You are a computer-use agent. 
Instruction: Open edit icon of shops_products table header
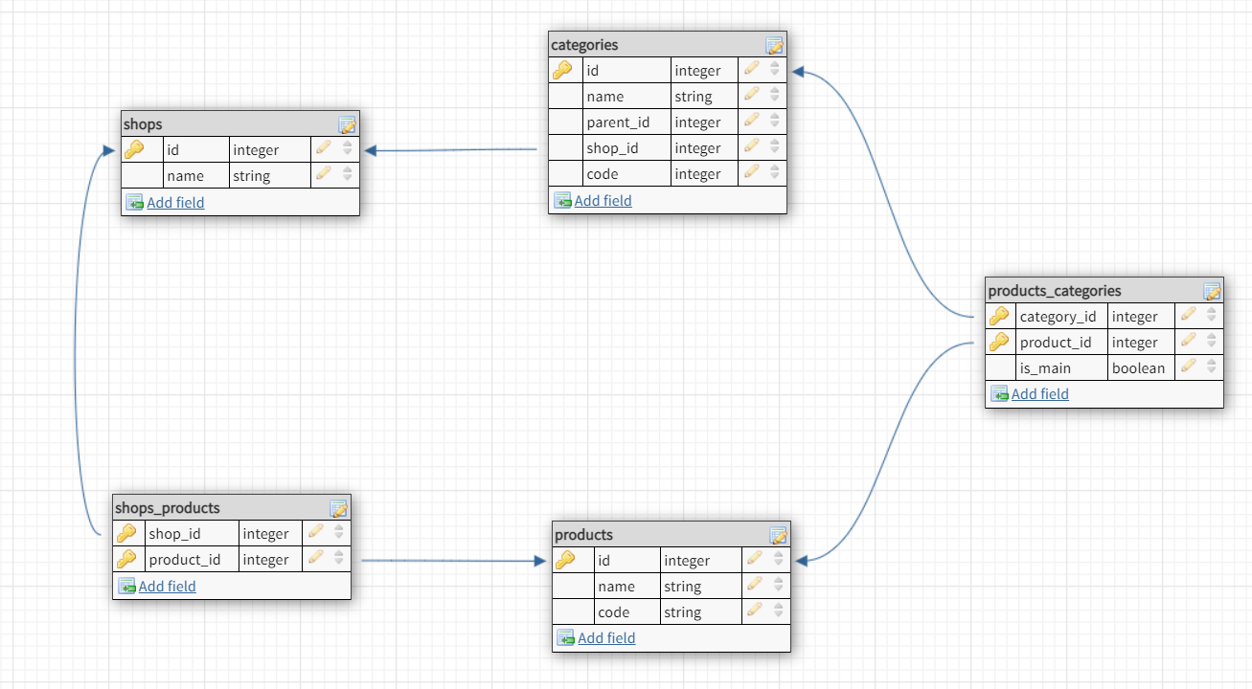(x=338, y=508)
